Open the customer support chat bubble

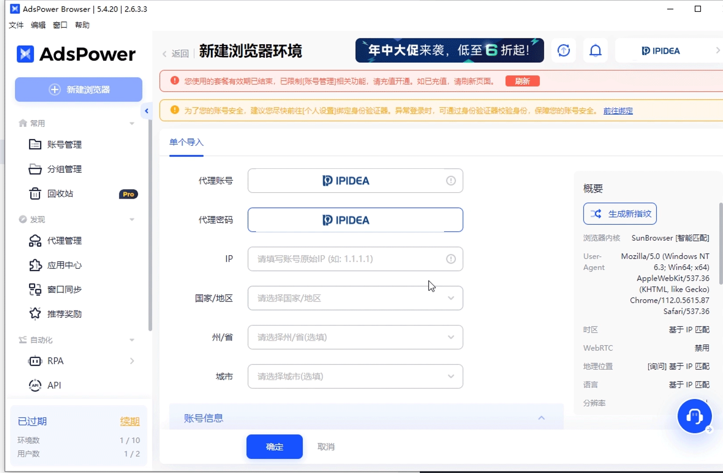[x=695, y=417]
